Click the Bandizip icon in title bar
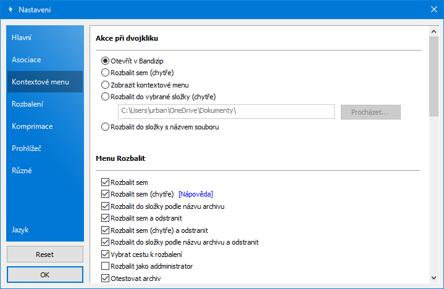Viewport: 444px width, 289px height. click(10, 10)
